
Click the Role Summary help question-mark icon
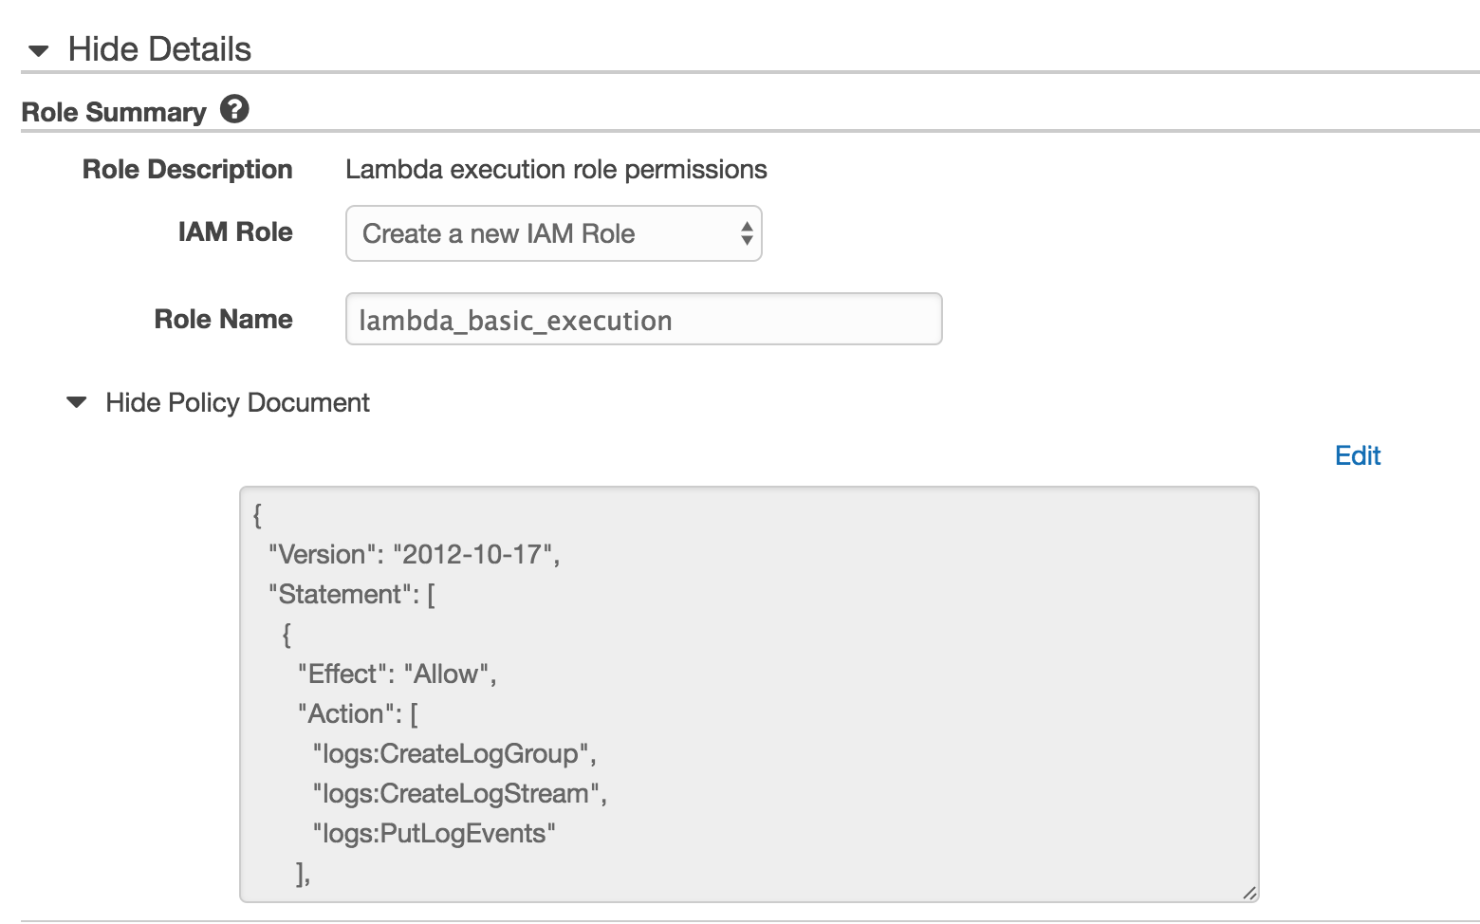[234, 109]
